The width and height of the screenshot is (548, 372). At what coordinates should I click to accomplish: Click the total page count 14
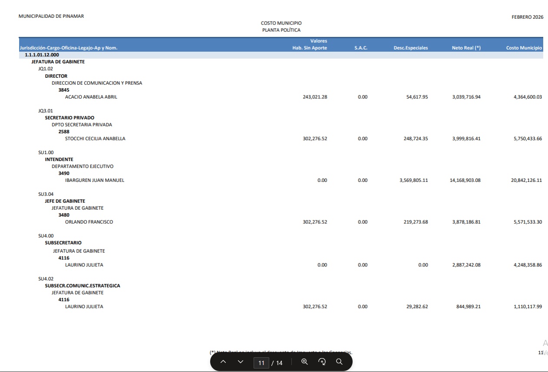point(279,363)
